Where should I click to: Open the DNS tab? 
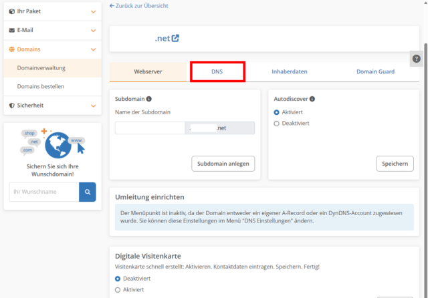coord(217,71)
